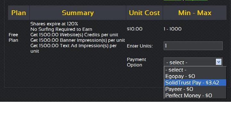Select 'Perfect Money - $0' option

tap(195, 95)
